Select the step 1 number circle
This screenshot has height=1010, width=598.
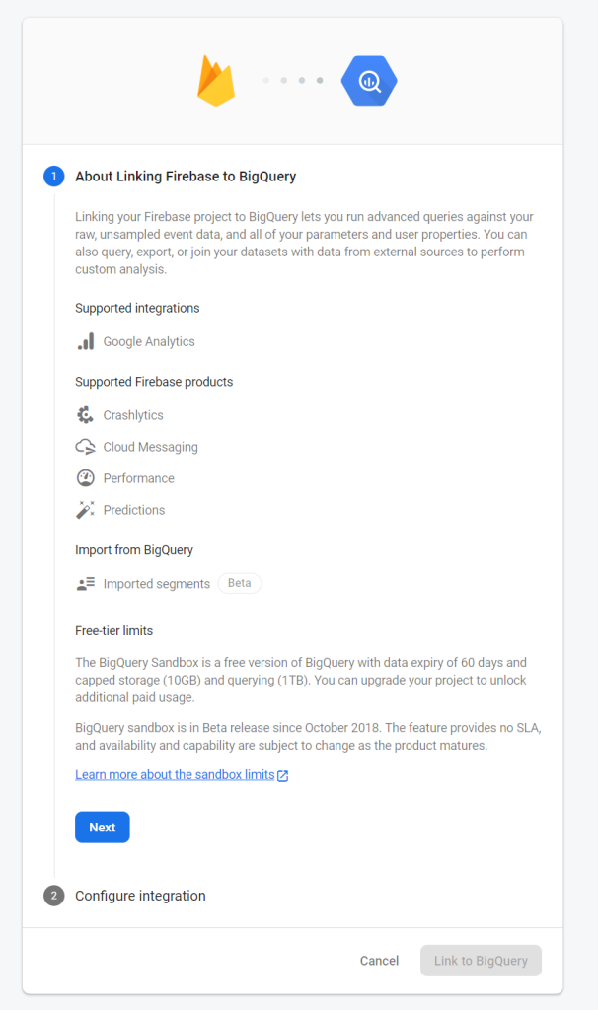[53, 177]
